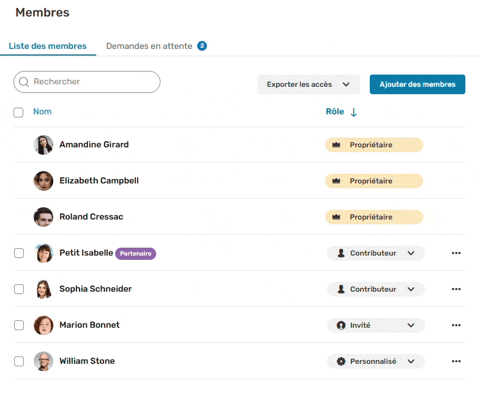The height and width of the screenshot is (406, 480).
Task: Click the gear icon on William Stone's role
Action: 341,361
